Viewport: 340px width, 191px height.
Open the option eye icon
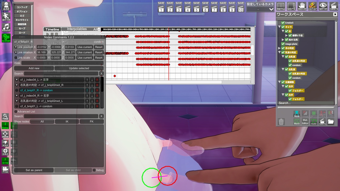tap(323, 6)
